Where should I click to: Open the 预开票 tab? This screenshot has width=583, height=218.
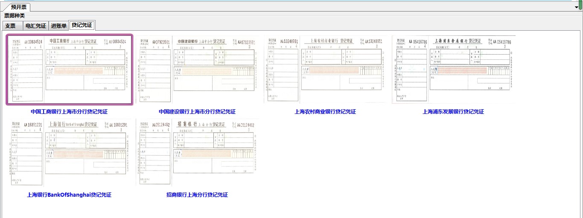(18, 7)
